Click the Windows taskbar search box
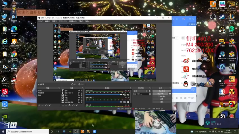 coord(27,131)
